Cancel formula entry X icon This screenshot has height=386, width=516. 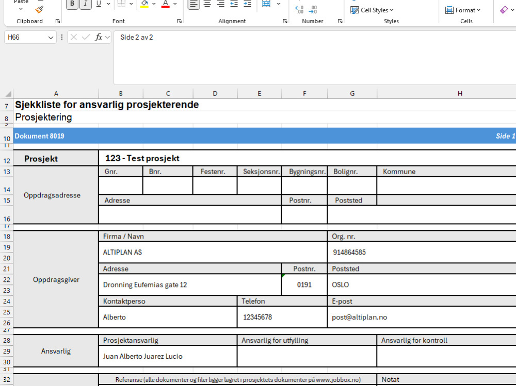[74, 37]
